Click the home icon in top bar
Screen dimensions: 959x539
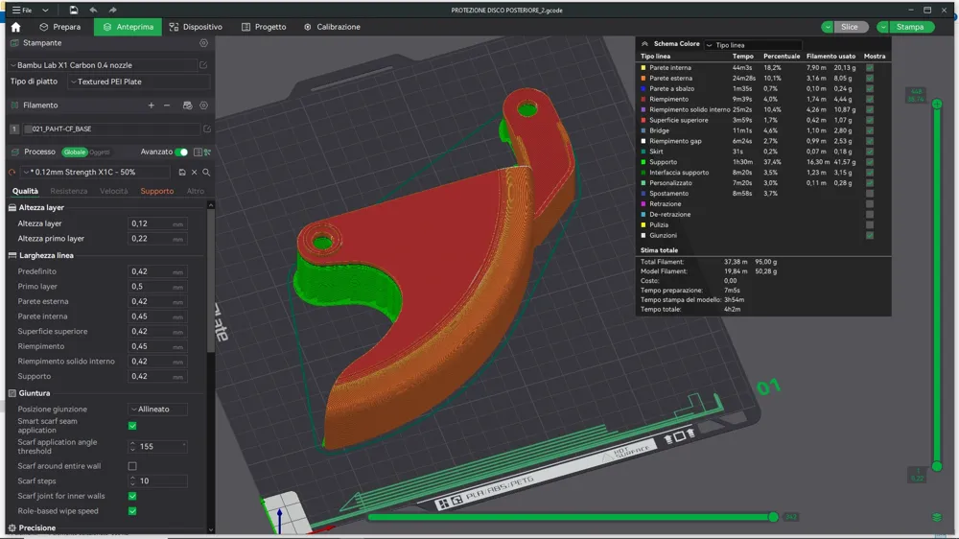tap(16, 27)
